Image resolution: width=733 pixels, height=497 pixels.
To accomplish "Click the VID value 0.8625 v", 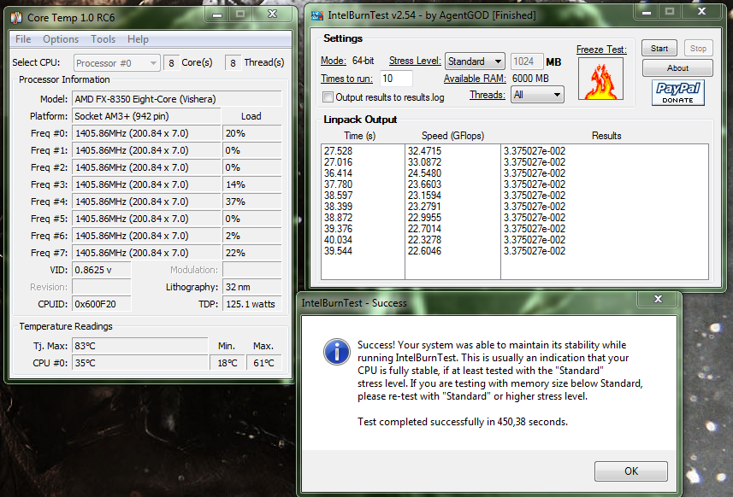I will (102, 270).
